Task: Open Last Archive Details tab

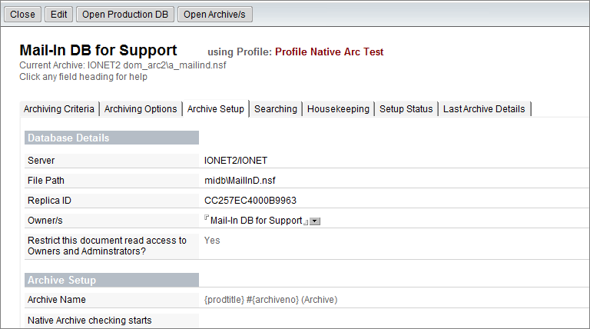Action: [484, 109]
